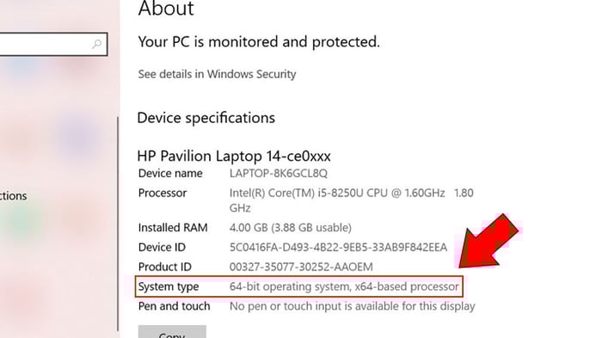Image resolution: width=602 pixels, height=338 pixels.
Task: Click the settings sidebar scrollbar
Action: pos(118,224)
